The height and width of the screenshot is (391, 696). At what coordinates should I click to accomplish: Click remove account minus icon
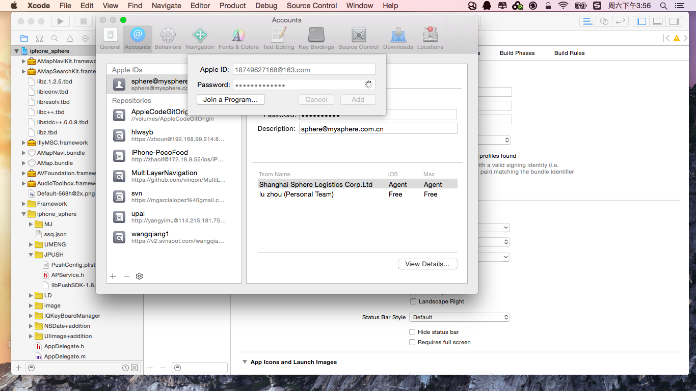tap(126, 276)
